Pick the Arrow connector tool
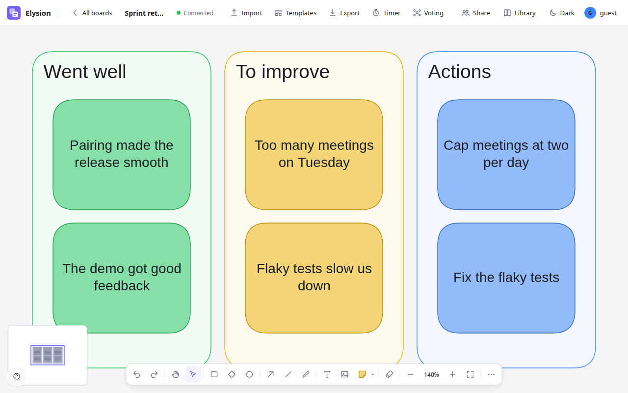Viewport: 628px width, 393px height. 271,374
